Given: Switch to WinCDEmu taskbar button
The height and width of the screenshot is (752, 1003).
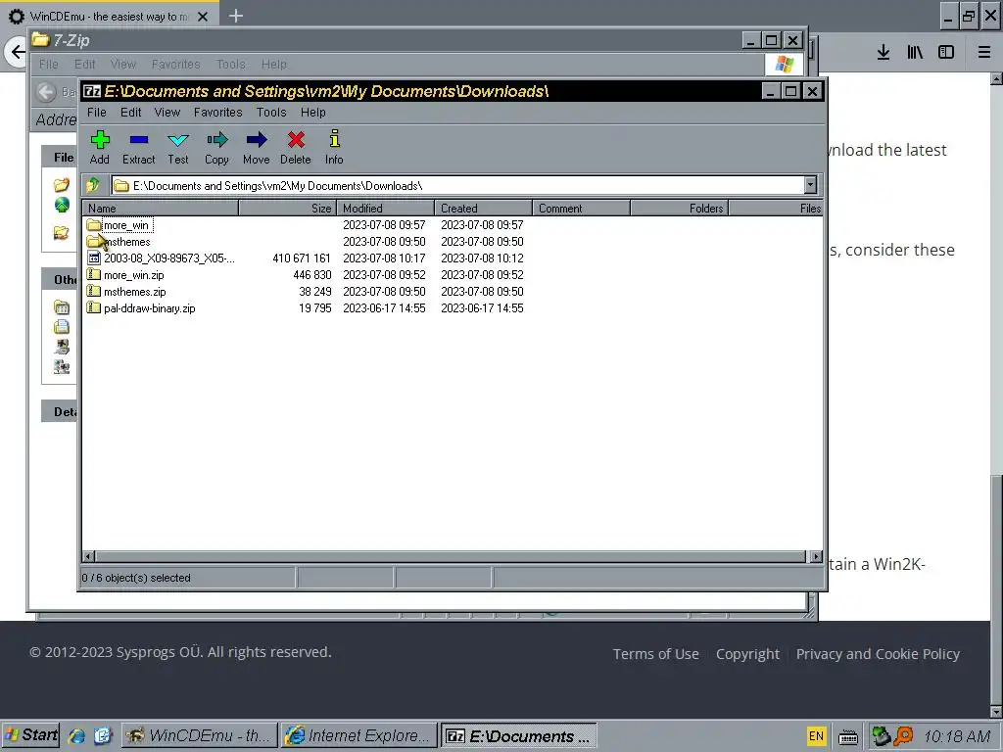Looking at the screenshot, I should [200, 736].
